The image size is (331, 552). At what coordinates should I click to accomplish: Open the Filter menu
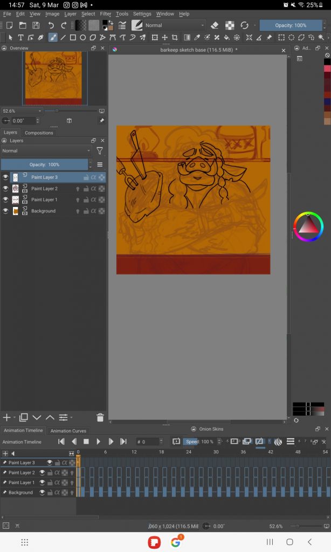point(105,13)
